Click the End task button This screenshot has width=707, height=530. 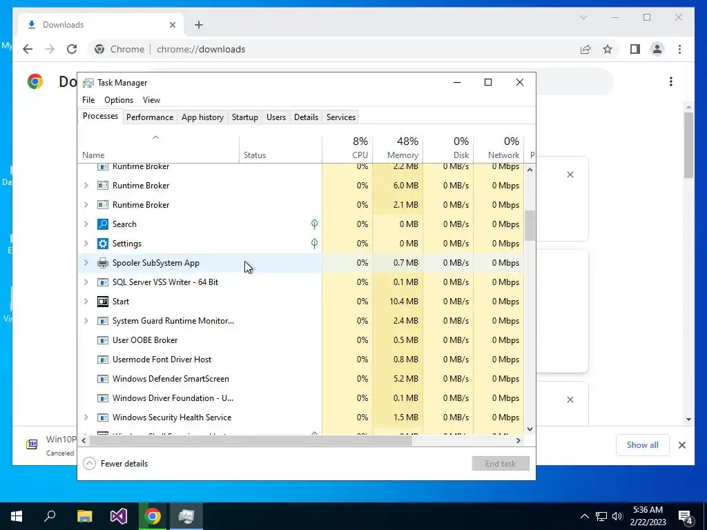pos(501,464)
